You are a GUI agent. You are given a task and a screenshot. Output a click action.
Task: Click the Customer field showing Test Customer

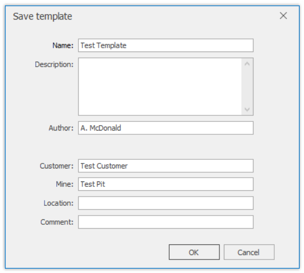tap(166, 166)
